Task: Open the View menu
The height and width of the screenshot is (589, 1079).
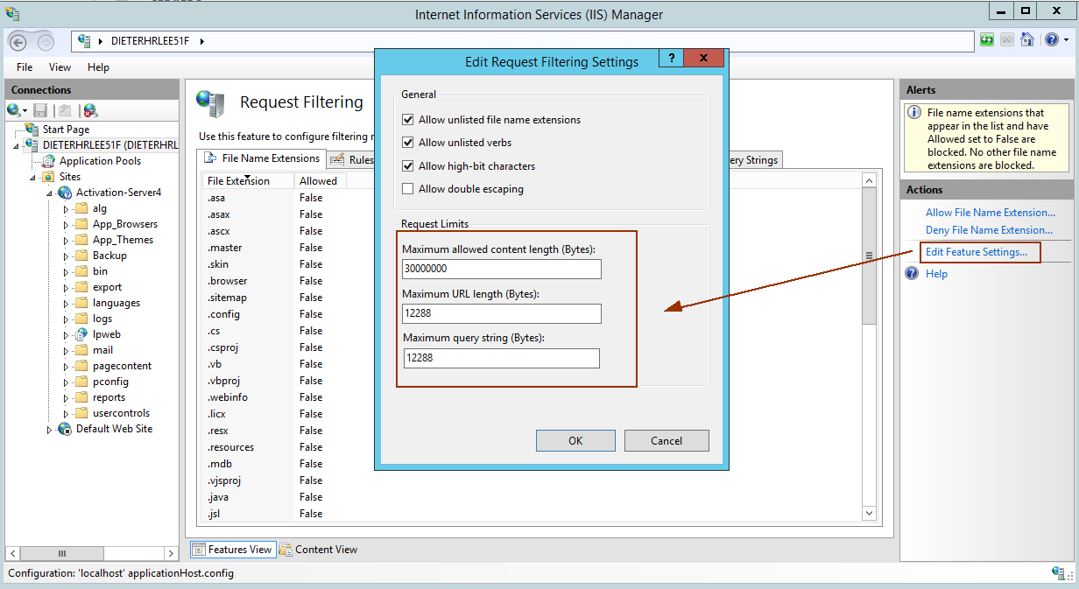Action: [x=60, y=67]
